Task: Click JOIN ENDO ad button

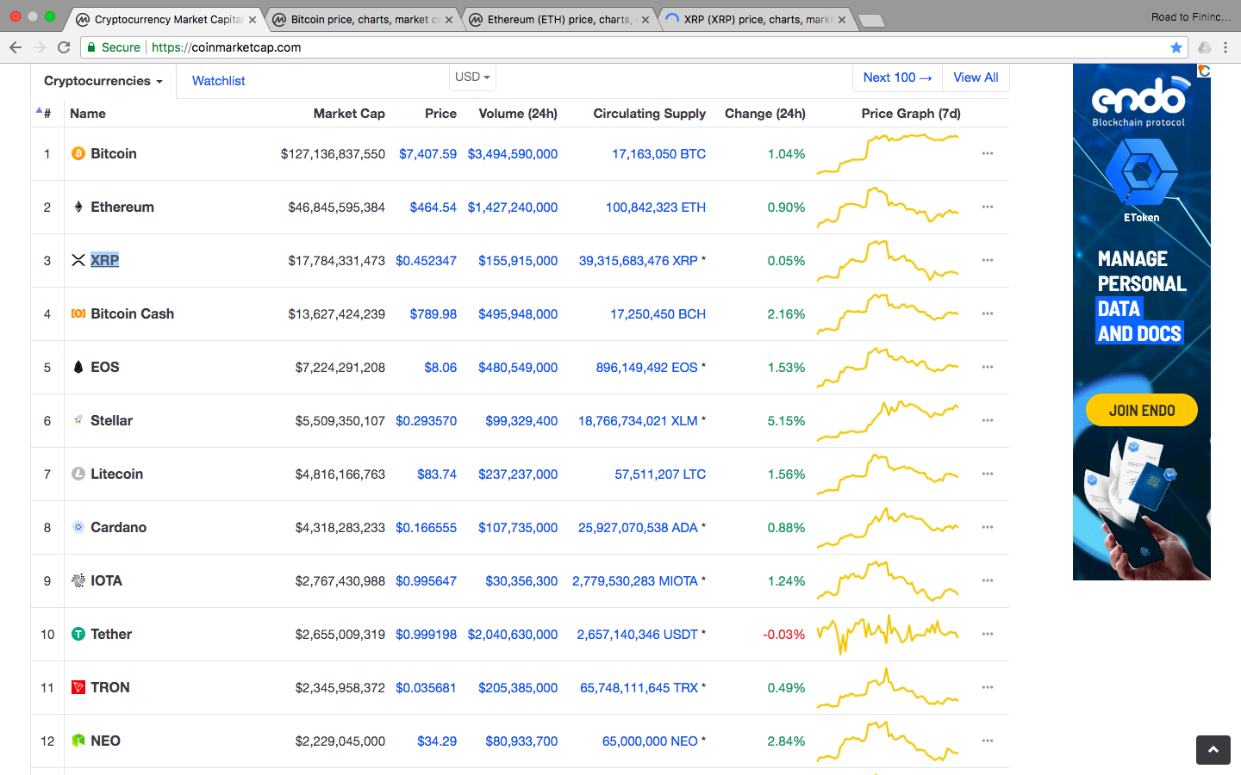Action: (x=1141, y=411)
